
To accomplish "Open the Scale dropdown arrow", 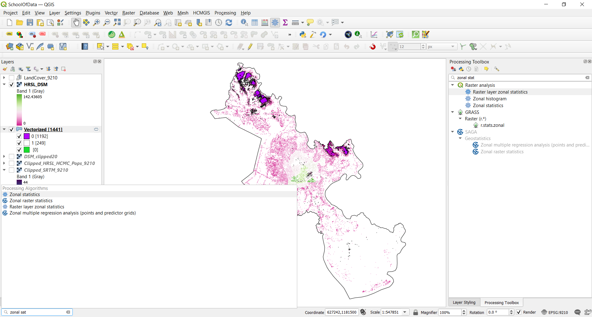I will pos(405,312).
